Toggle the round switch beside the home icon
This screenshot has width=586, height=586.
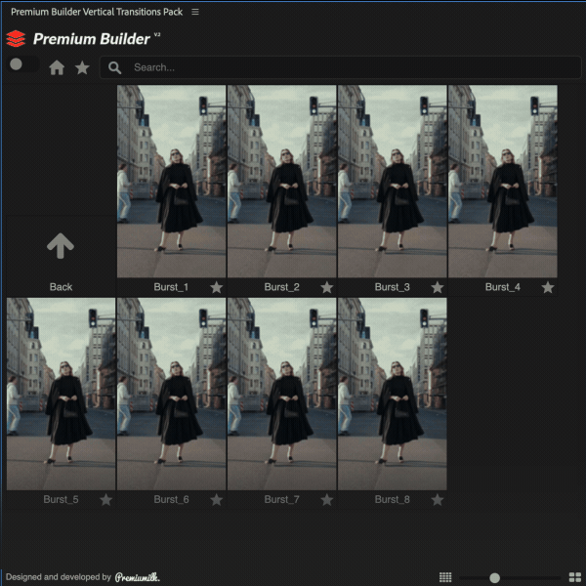click(23, 64)
